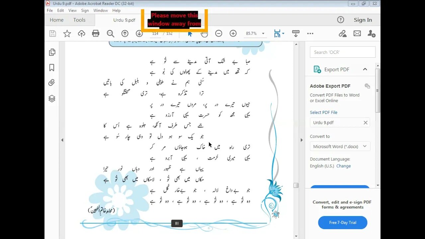Click the document vertical scrollbar thumb
The image size is (425, 239).
pyautogui.click(x=296, y=185)
